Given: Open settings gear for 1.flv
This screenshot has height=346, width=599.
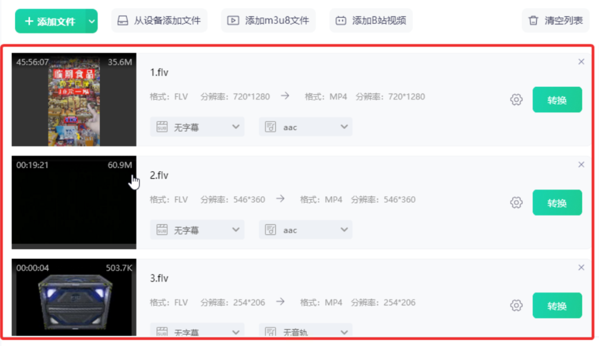Looking at the screenshot, I should point(516,100).
